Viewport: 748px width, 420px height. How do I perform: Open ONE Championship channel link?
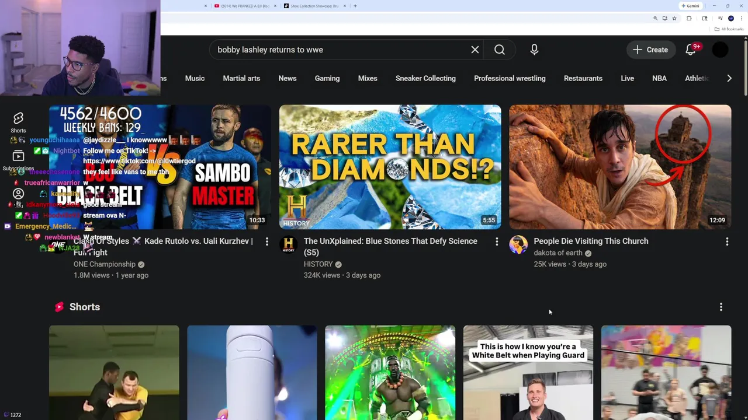(x=105, y=264)
